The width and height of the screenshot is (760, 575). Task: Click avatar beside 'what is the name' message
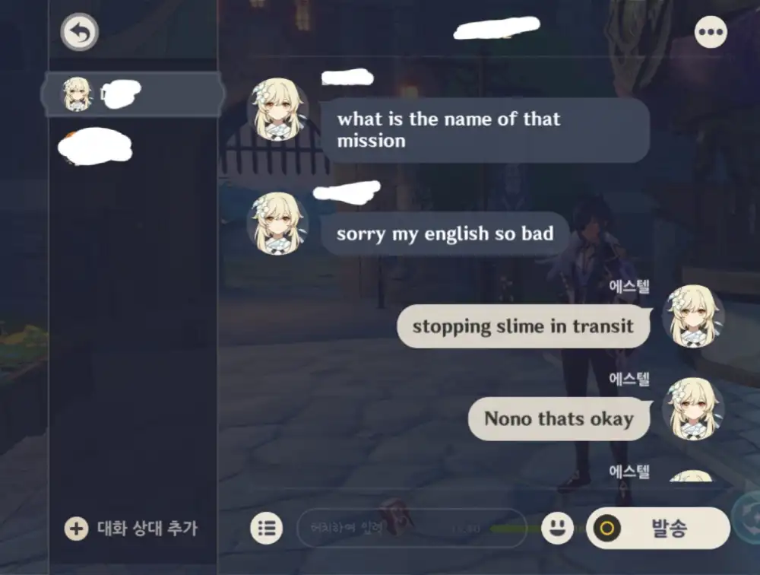[x=277, y=110]
